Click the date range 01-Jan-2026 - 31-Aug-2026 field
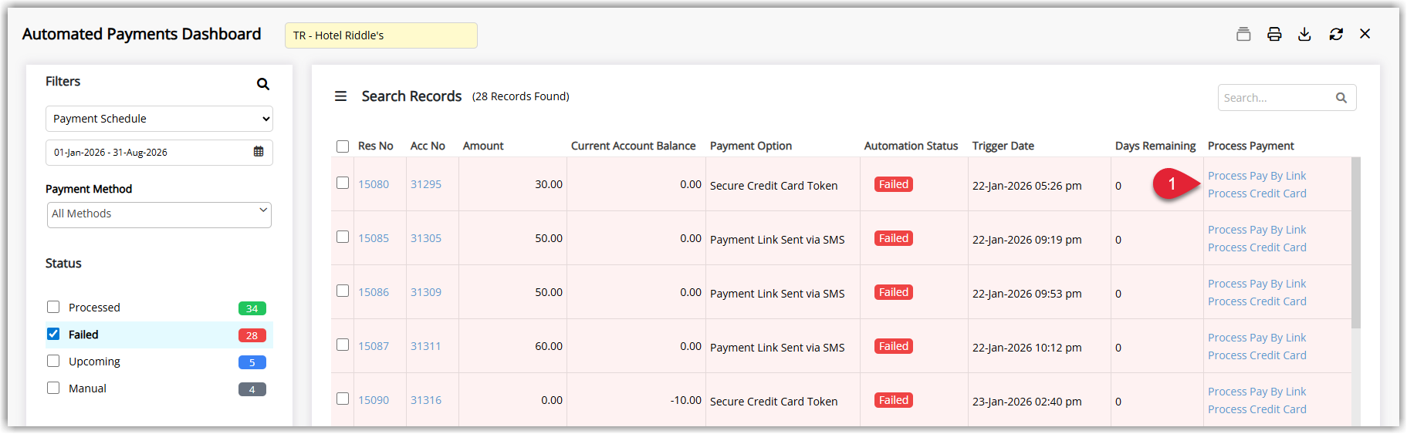The image size is (1407, 434). (159, 153)
